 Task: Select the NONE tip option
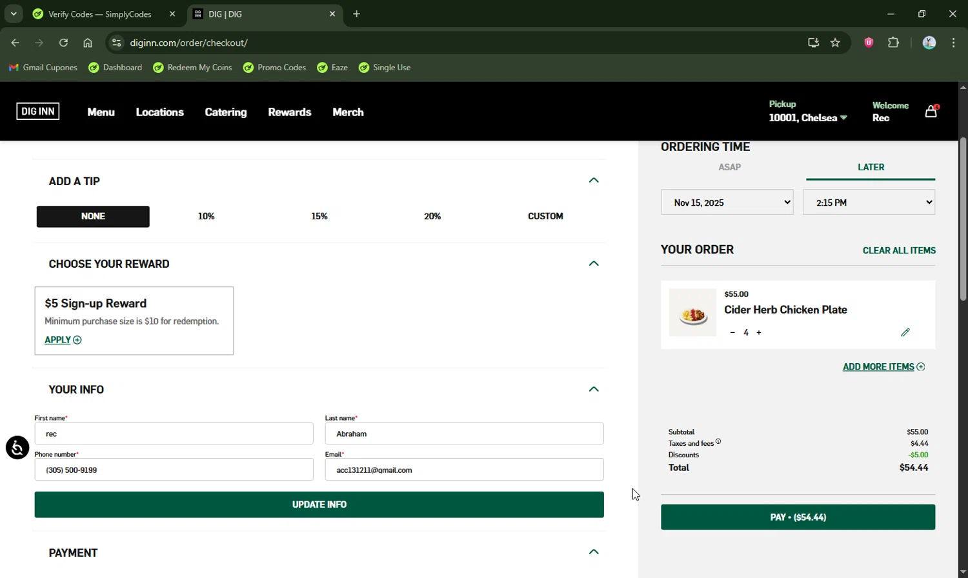93,216
